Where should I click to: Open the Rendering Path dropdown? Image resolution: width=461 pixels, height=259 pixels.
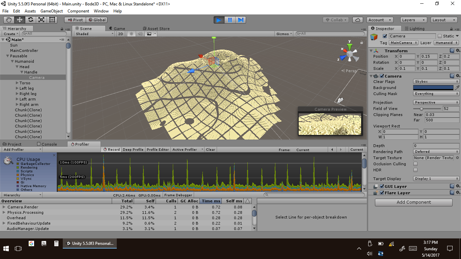pyautogui.click(x=436, y=152)
